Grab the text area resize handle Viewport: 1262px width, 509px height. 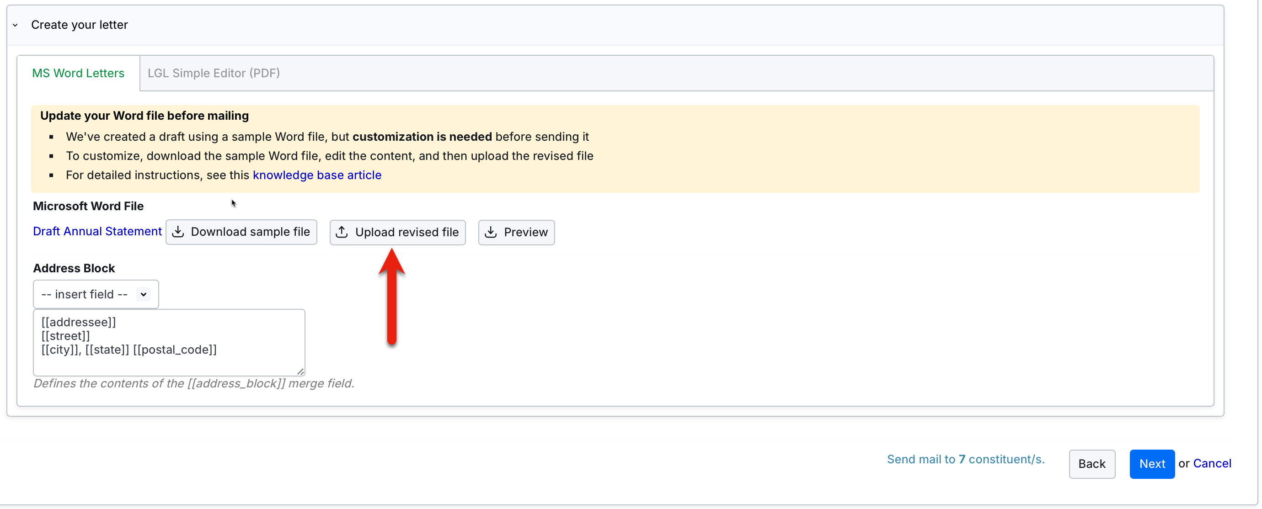(300, 372)
